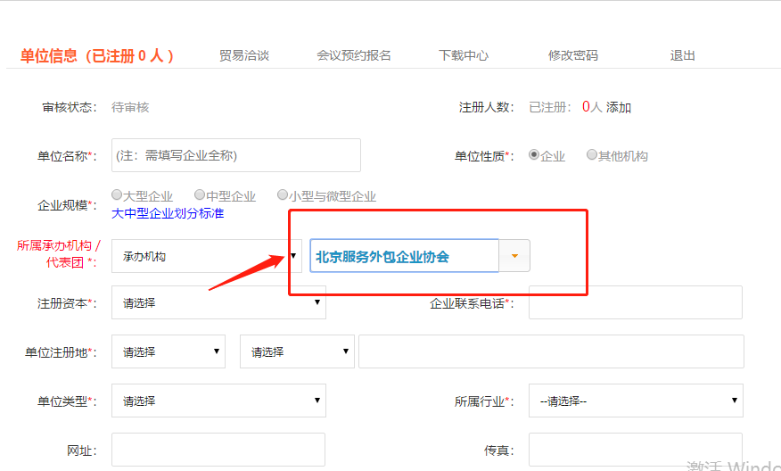The height and width of the screenshot is (471, 781).
Task: Click into the 网址 input field
Action: [x=218, y=450]
